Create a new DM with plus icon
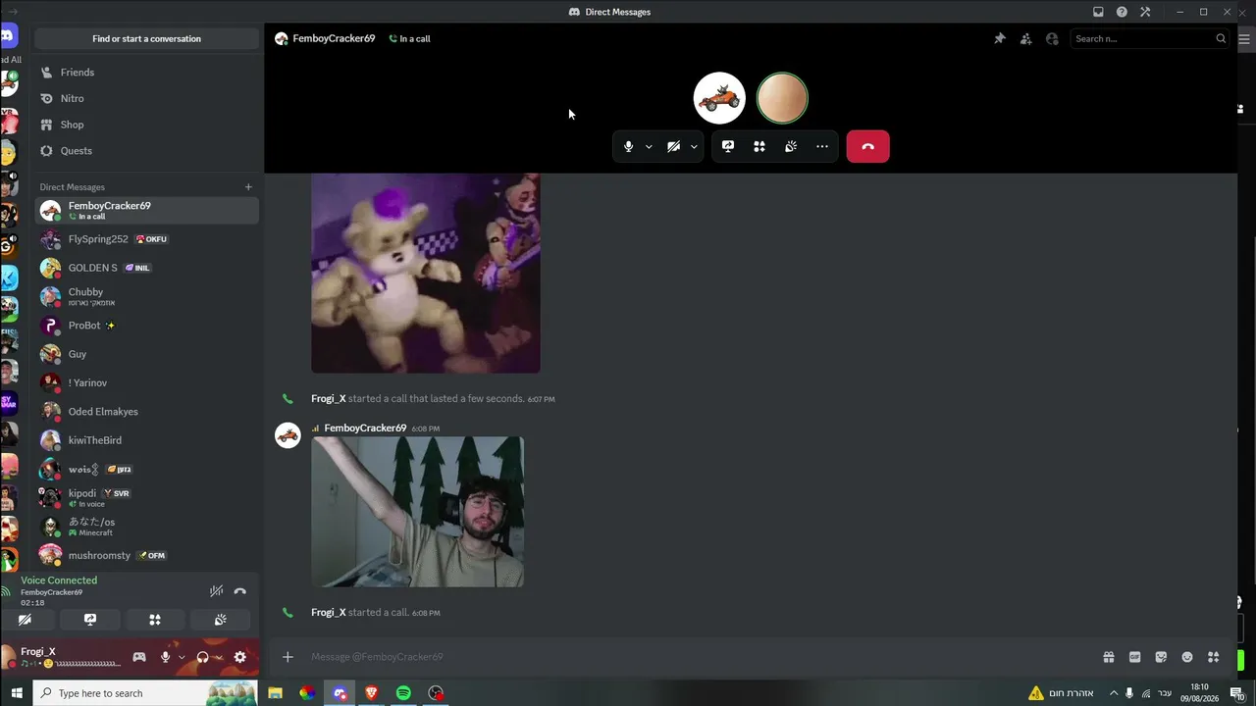1256x706 pixels. pos(248,187)
